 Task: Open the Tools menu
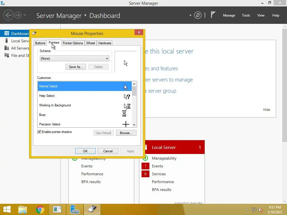[x=246, y=15]
